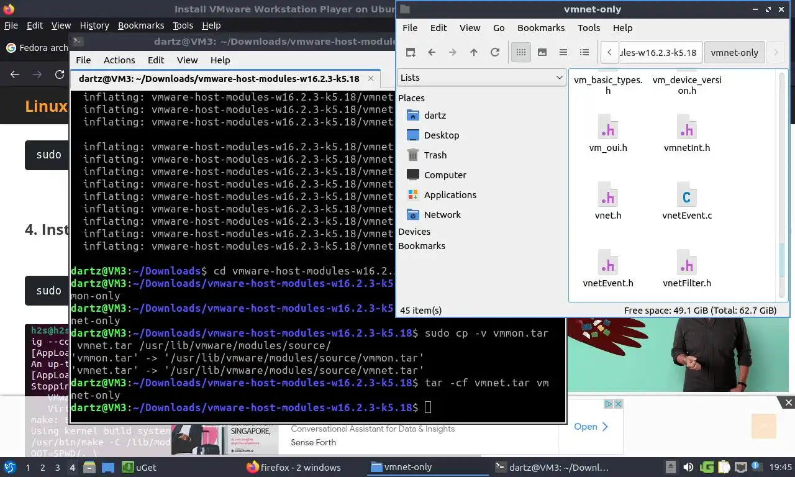This screenshot has width=795, height=477.
Task: Select vmnet-only path button
Action: 735,52
